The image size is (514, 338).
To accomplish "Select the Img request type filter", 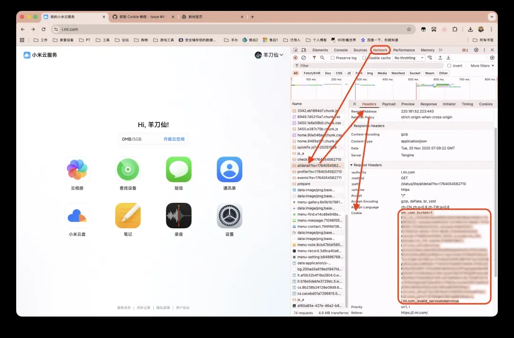I will click(370, 73).
